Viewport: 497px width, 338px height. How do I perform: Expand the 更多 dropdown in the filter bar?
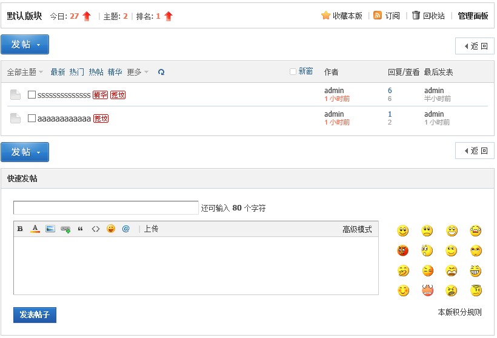138,72
